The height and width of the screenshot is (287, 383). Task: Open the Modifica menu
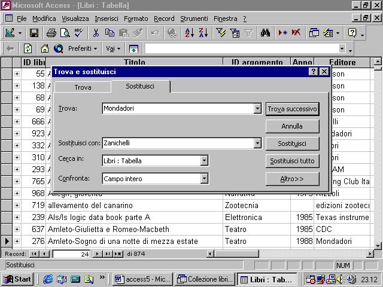tap(44, 19)
